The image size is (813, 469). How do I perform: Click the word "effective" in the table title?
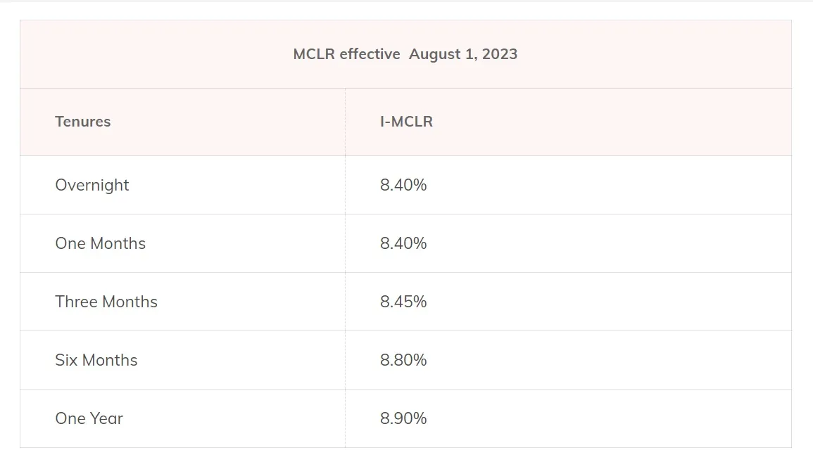(370, 54)
